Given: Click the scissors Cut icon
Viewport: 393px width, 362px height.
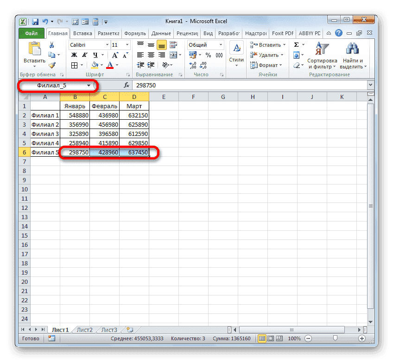Looking at the screenshot, I should [52, 45].
